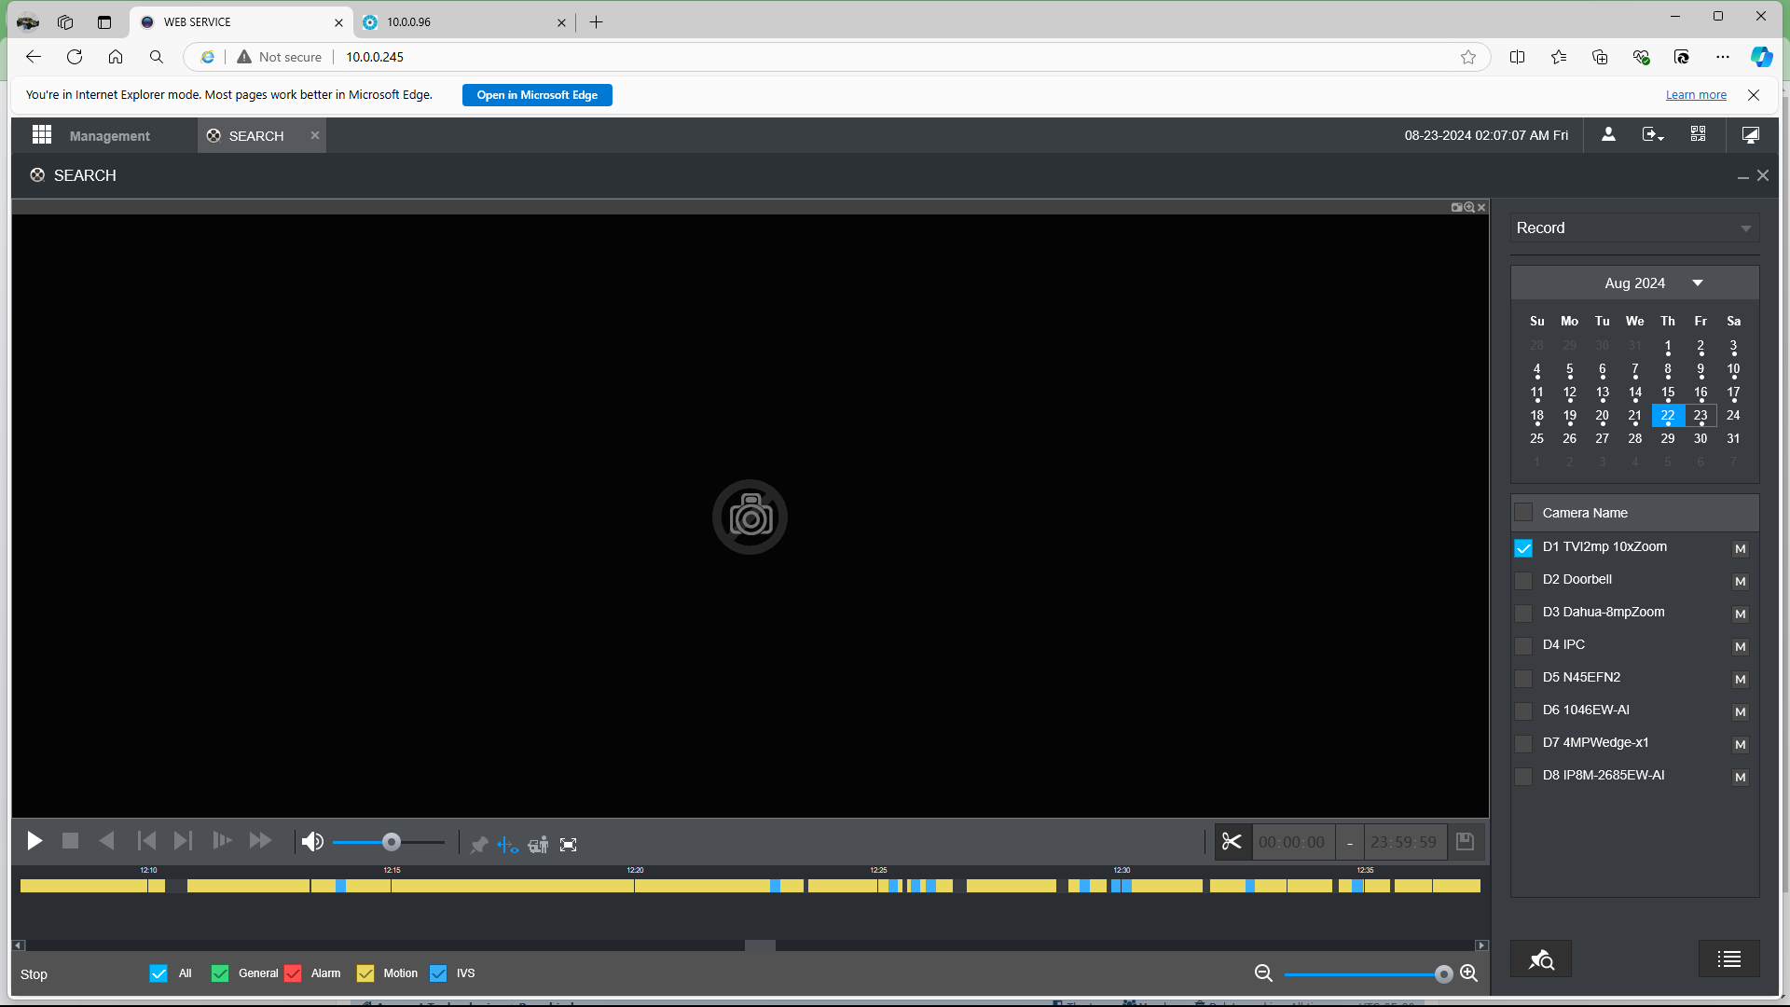Click the clip end time field

click(x=1403, y=842)
